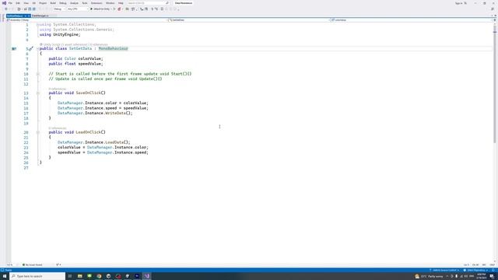Open the Tools menu

click(x=85, y=3)
